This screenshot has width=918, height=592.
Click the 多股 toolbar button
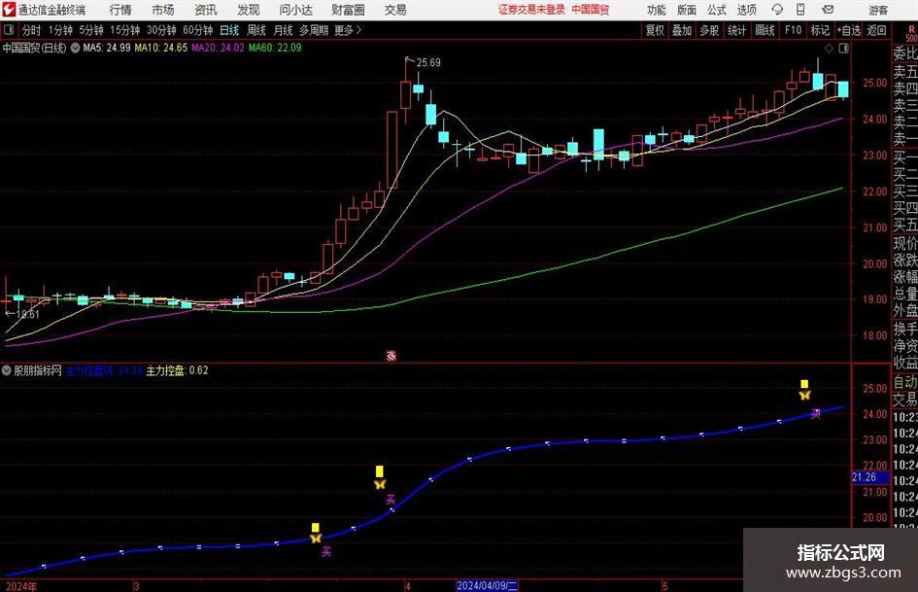tap(709, 30)
